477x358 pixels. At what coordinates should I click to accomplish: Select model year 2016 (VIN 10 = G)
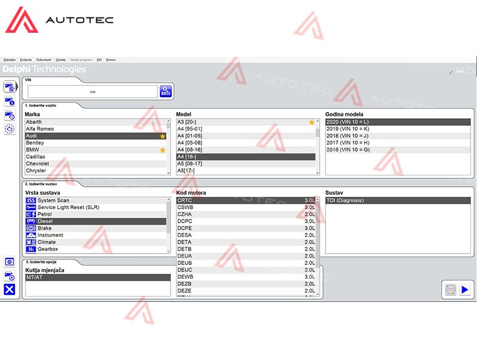coord(398,150)
